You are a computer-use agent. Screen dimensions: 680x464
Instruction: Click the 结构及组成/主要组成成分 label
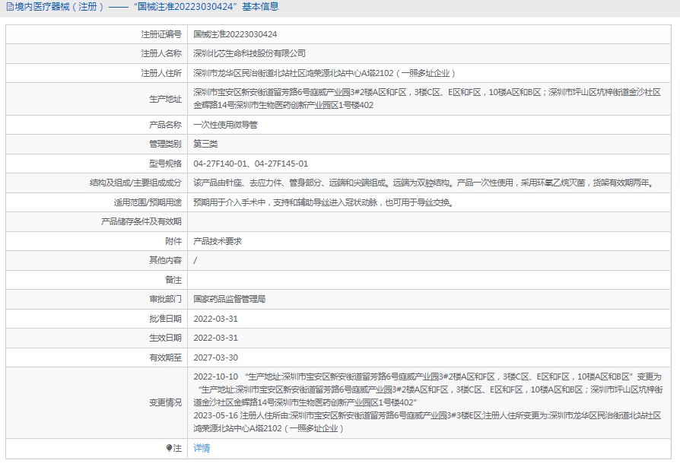pyautogui.click(x=135, y=183)
